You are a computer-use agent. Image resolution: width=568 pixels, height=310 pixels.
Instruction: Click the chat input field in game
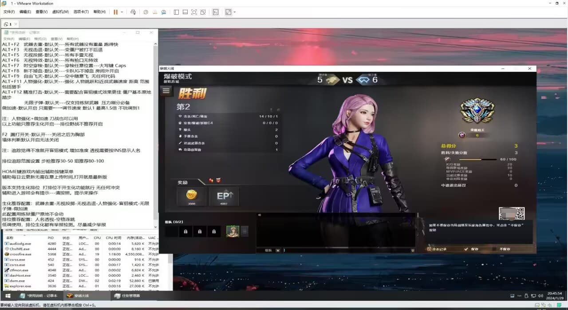346,251
